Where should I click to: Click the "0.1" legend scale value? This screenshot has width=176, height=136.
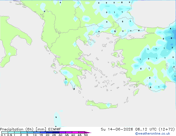point(3,135)
